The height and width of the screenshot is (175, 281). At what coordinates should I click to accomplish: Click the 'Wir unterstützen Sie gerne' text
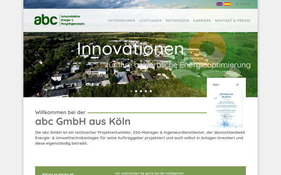tap(149, 173)
